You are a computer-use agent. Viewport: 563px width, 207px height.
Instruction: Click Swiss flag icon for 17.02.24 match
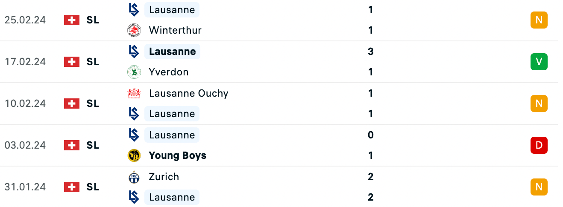(x=72, y=62)
